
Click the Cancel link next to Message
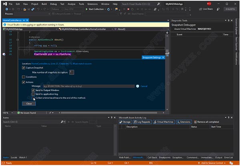click(144, 86)
